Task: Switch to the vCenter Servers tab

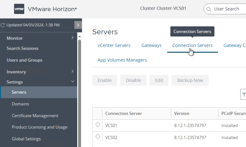Action: (114, 45)
